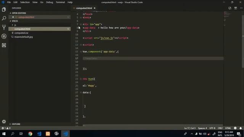Open the Windows Start menu
The height and width of the screenshot is (137, 244).
pos(4,134)
